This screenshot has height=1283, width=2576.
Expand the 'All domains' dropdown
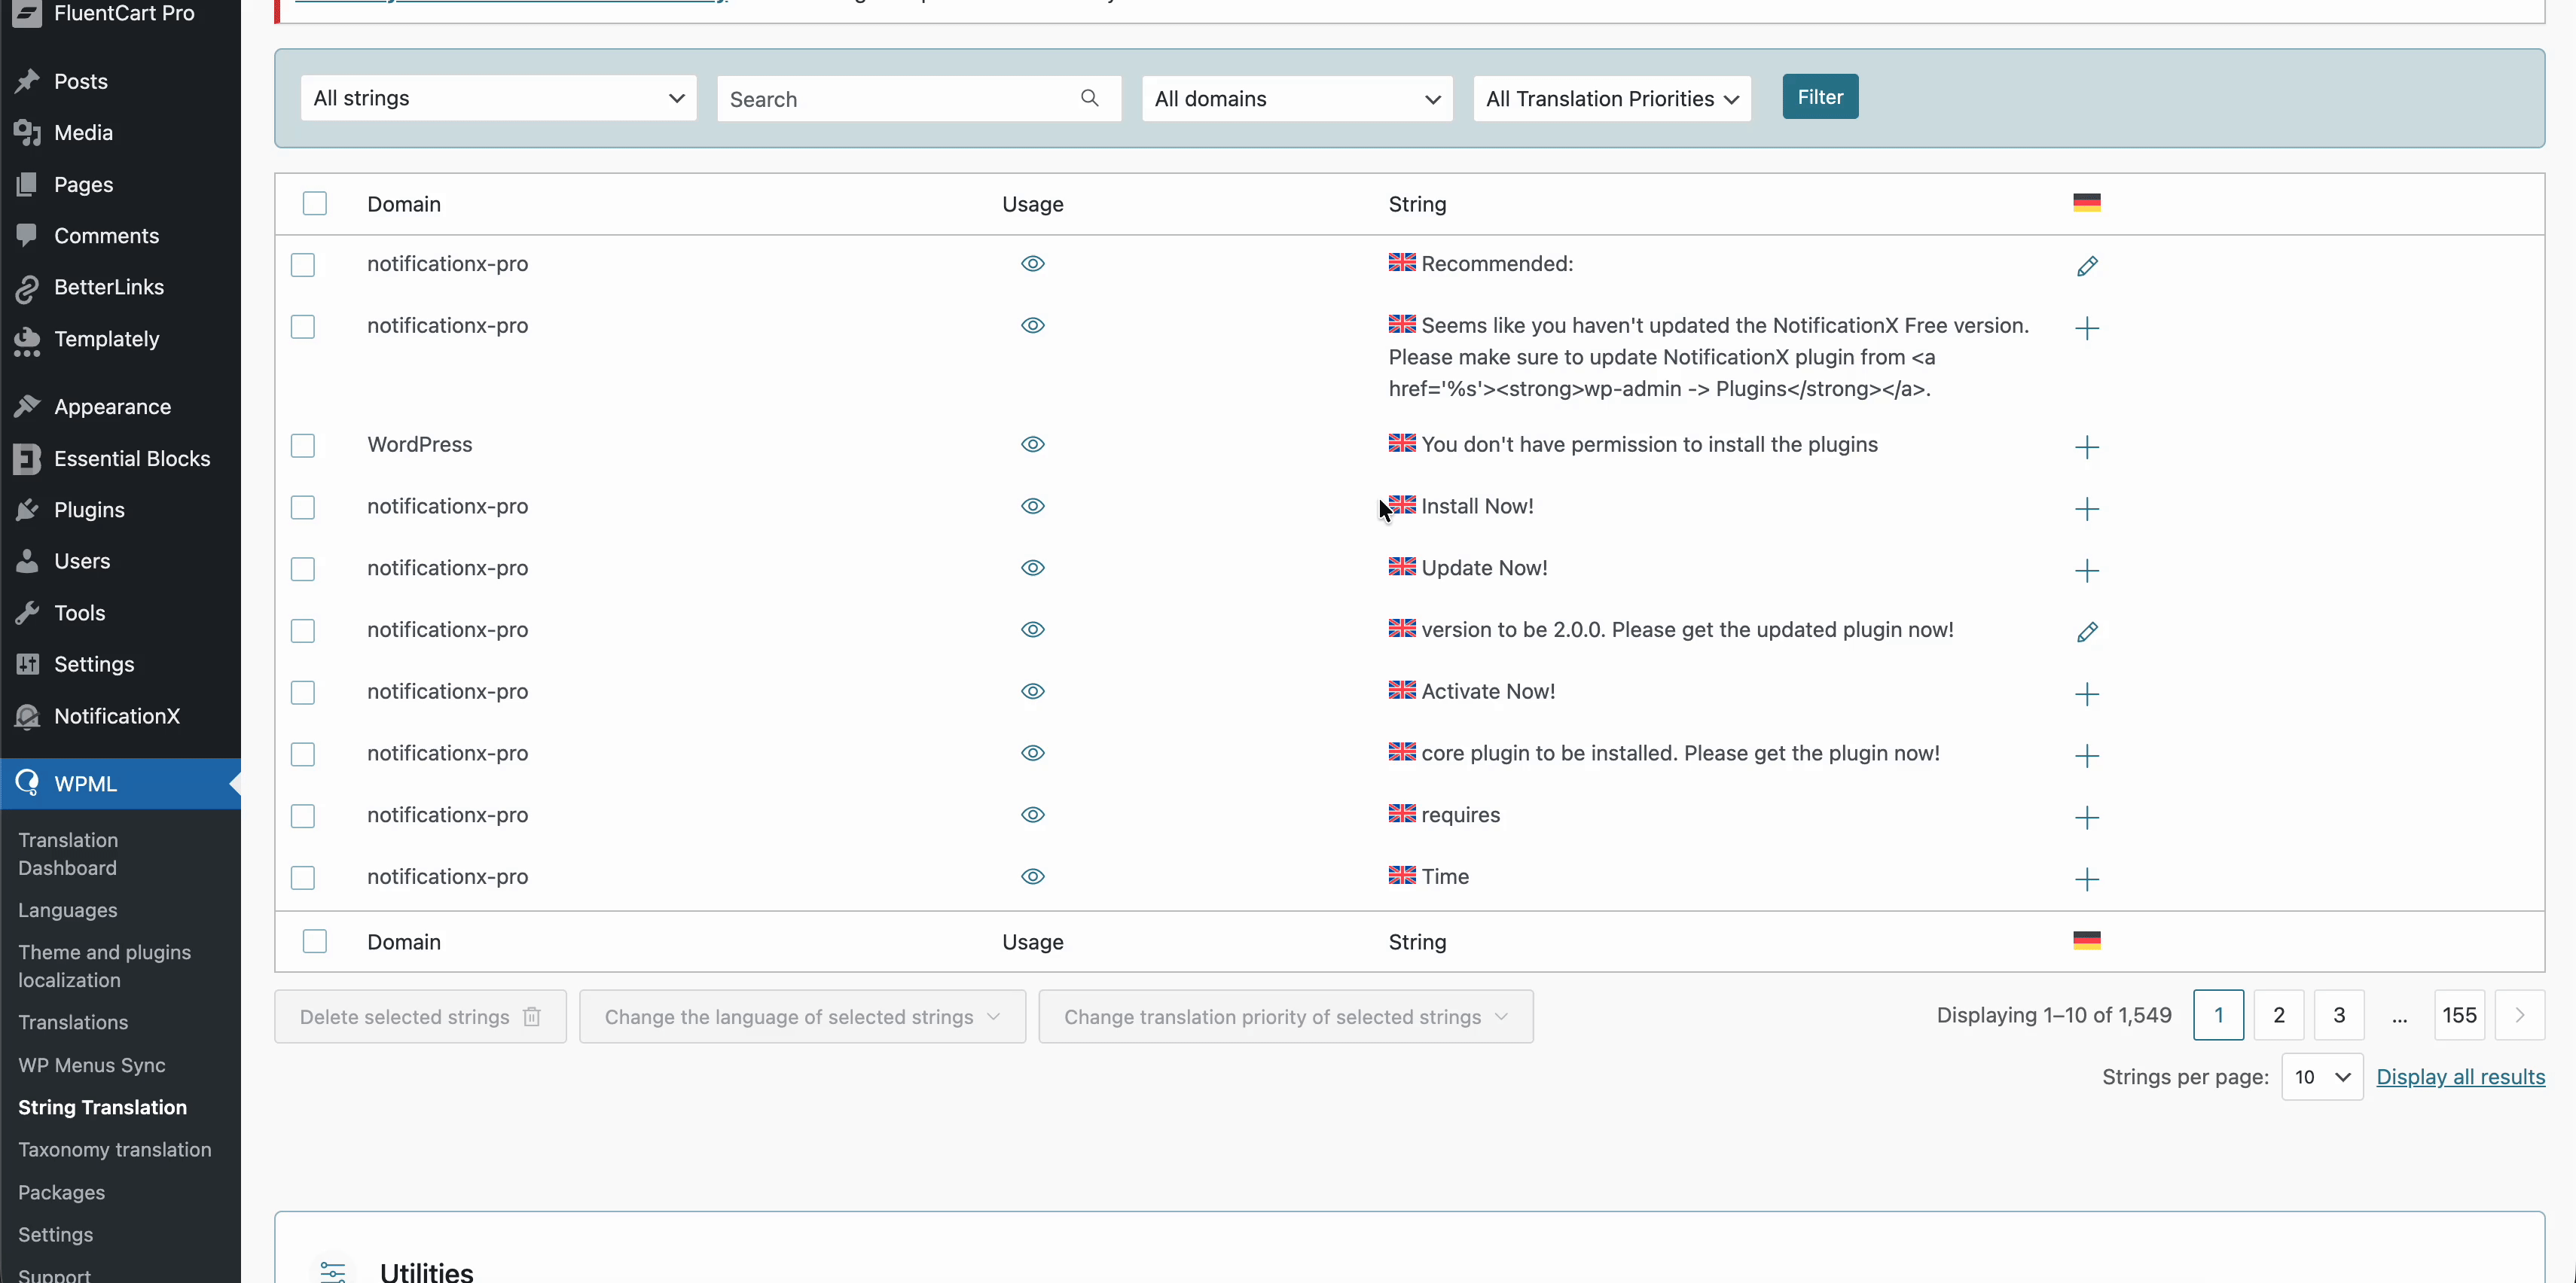pyautogui.click(x=1296, y=99)
